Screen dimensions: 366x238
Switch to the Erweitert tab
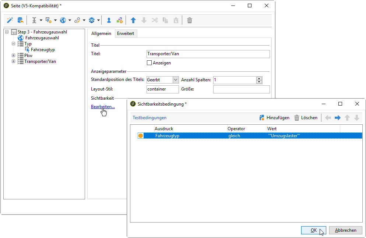click(x=126, y=33)
